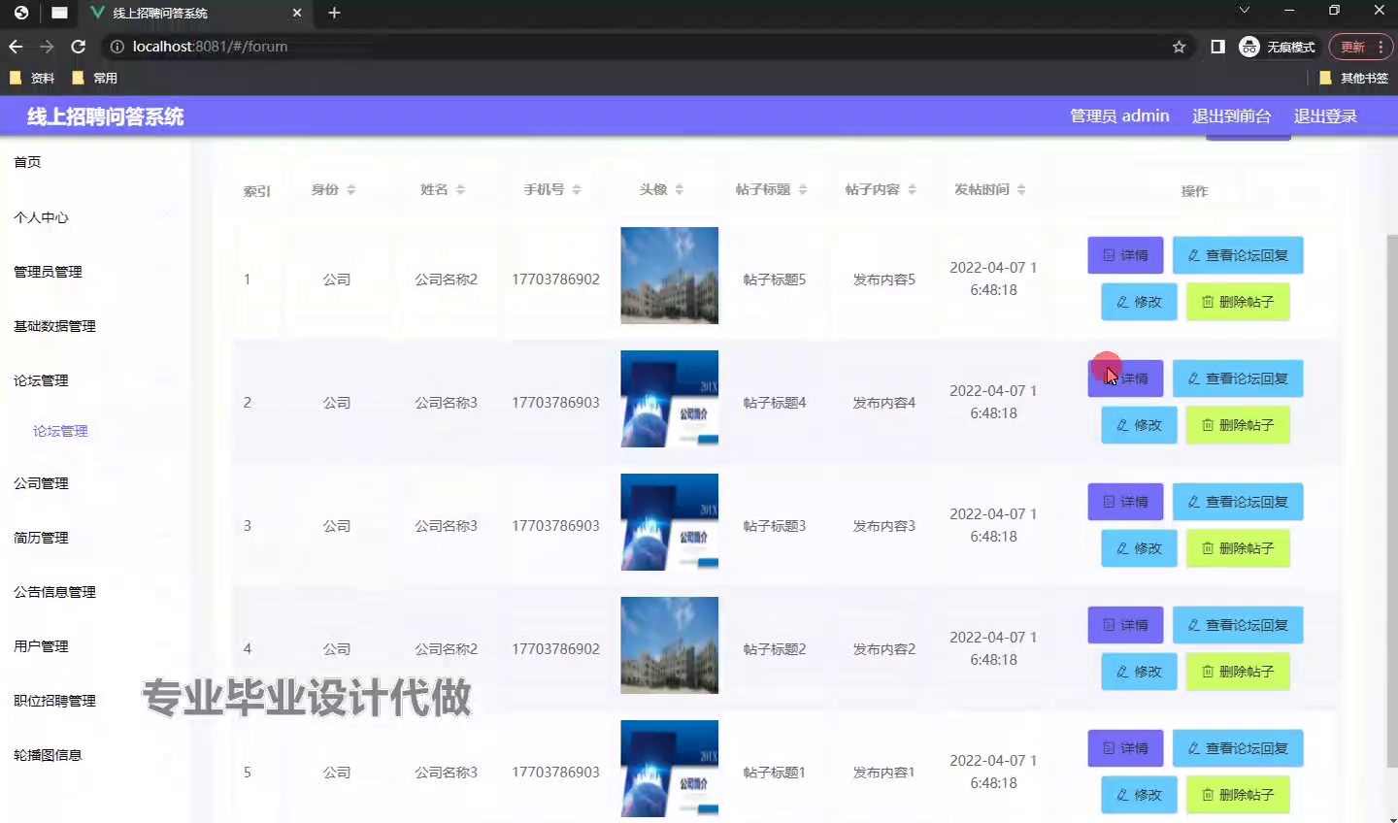Open a new browser tab
The width and height of the screenshot is (1398, 823).
point(334,13)
